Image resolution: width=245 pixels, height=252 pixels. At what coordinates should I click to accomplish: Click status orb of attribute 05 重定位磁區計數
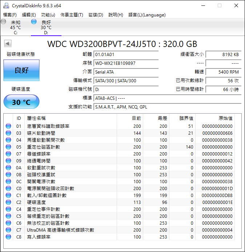(x=8, y=147)
